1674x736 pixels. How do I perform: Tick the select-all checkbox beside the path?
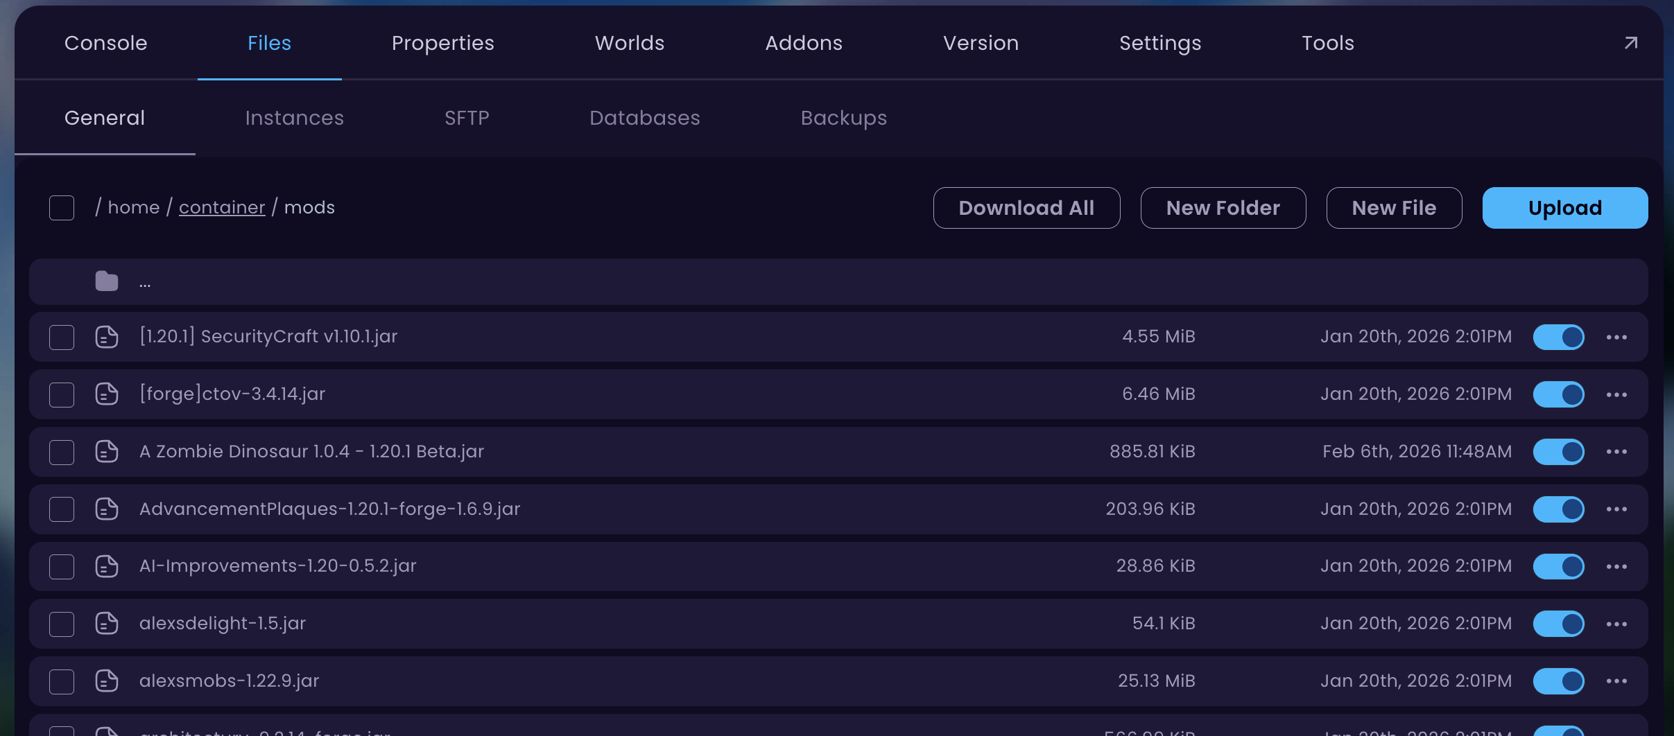tap(62, 208)
